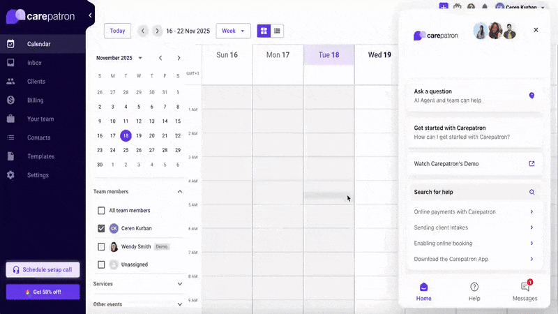This screenshot has height=314, width=558.
Task: Open the November 2025 month dropdown
Action: (119, 58)
